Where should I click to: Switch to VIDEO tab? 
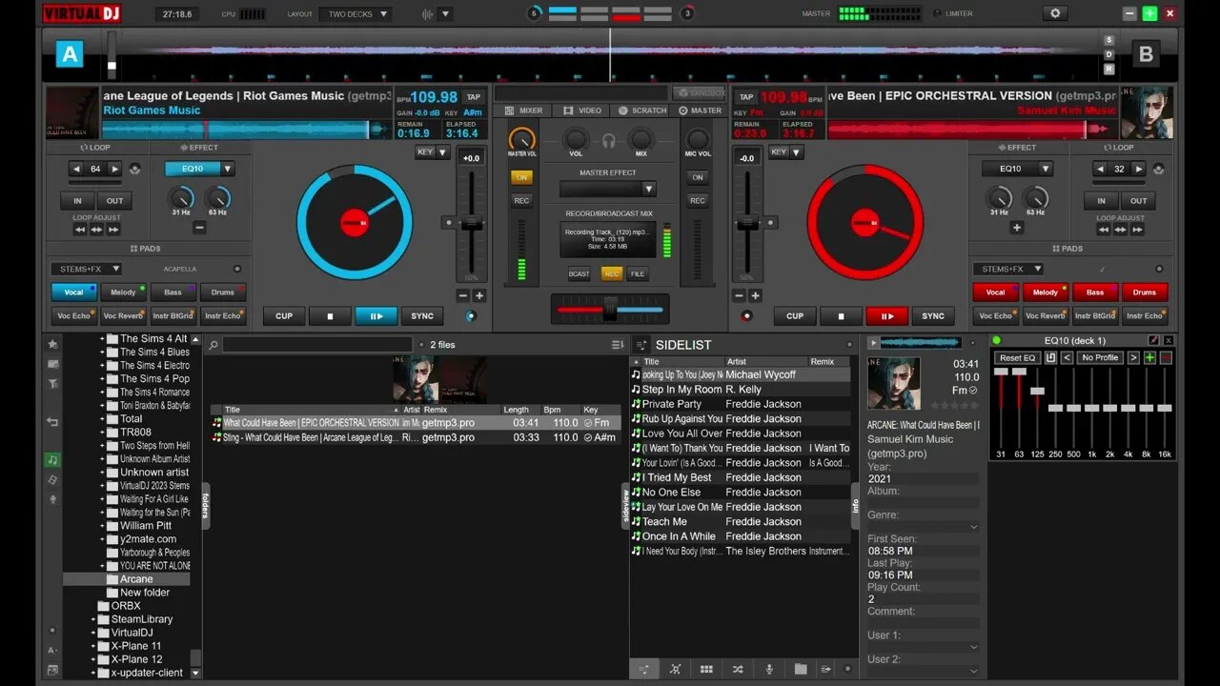583,111
